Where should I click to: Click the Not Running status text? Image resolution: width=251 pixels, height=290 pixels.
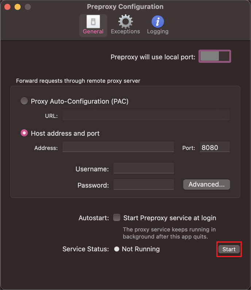click(141, 249)
